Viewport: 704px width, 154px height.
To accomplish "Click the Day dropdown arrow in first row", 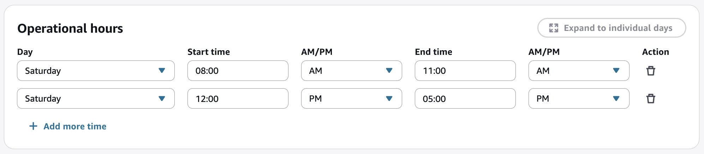I will 162,71.
